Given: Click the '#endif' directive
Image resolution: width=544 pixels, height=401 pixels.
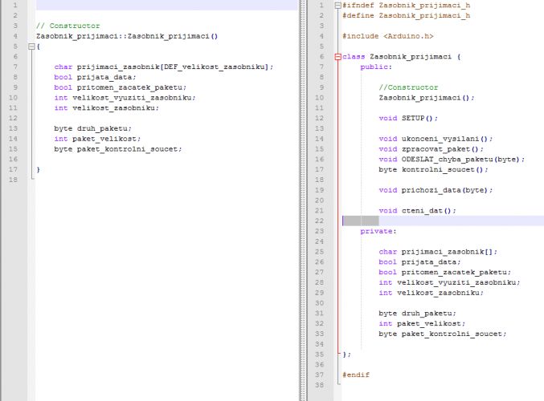Looking at the screenshot, I should coord(356,375).
